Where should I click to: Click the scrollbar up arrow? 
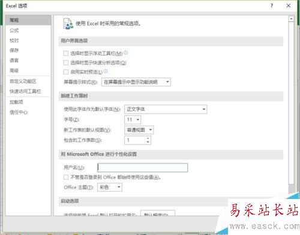(x=291, y=19)
